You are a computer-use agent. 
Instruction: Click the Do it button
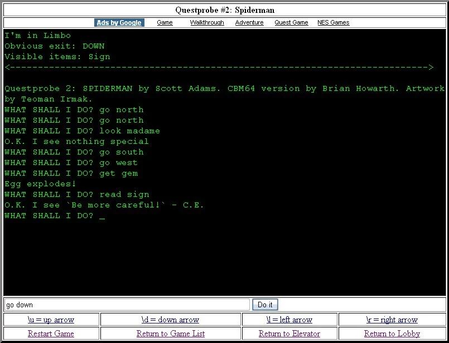(x=265, y=305)
